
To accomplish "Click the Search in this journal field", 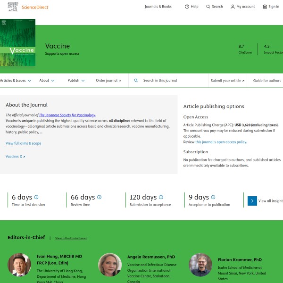I will (x=172, y=81).
